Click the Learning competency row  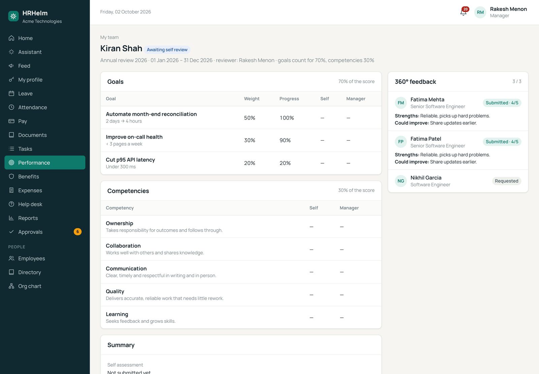pyautogui.click(x=241, y=317)
